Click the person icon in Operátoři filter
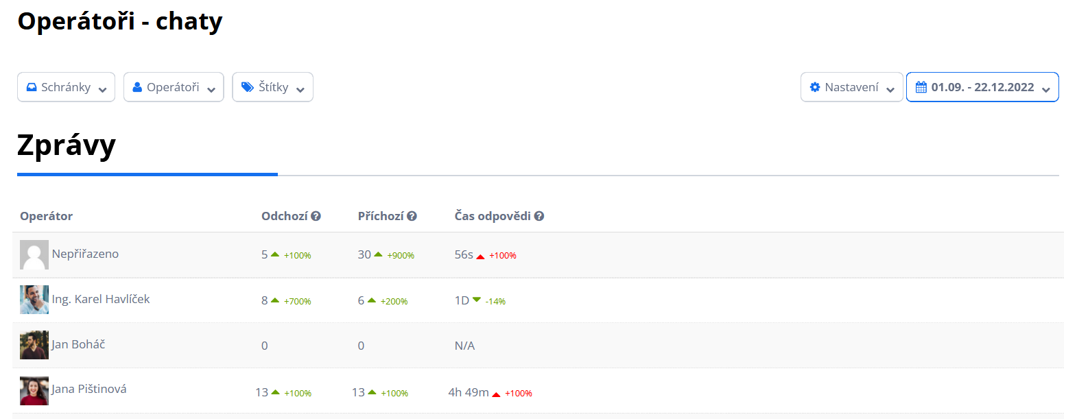This screenshot has width=1077, height=419. (x=137, y=87)
